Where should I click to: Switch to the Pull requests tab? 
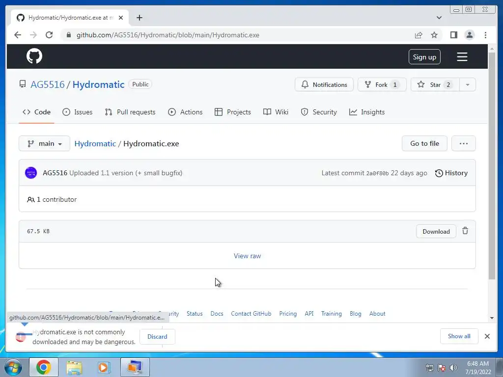click(130, 112)
